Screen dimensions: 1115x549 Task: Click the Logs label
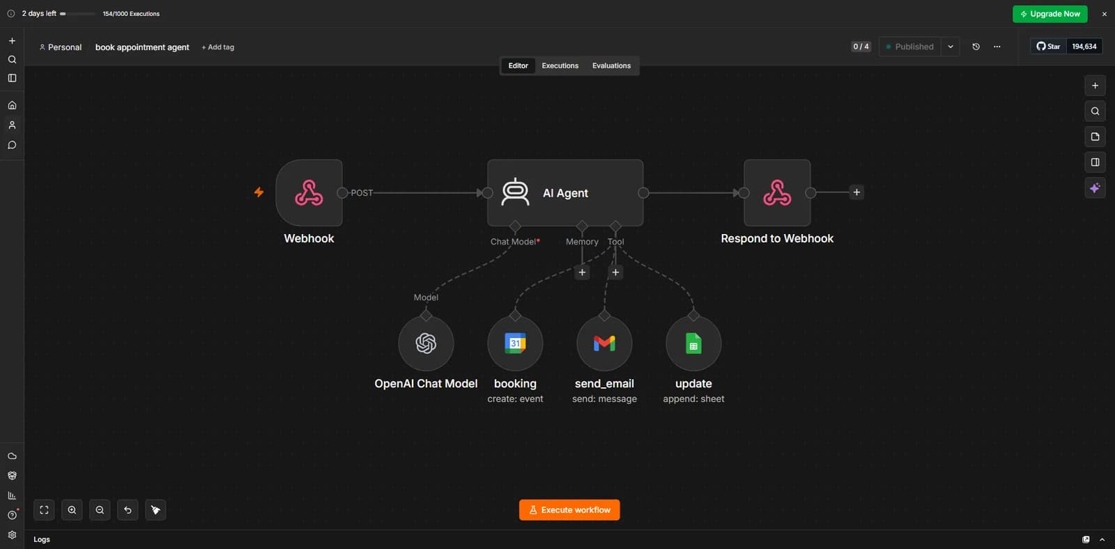click(42, 539)
